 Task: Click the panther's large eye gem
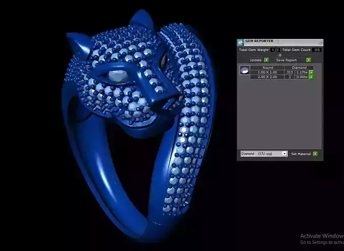(118, 77)
